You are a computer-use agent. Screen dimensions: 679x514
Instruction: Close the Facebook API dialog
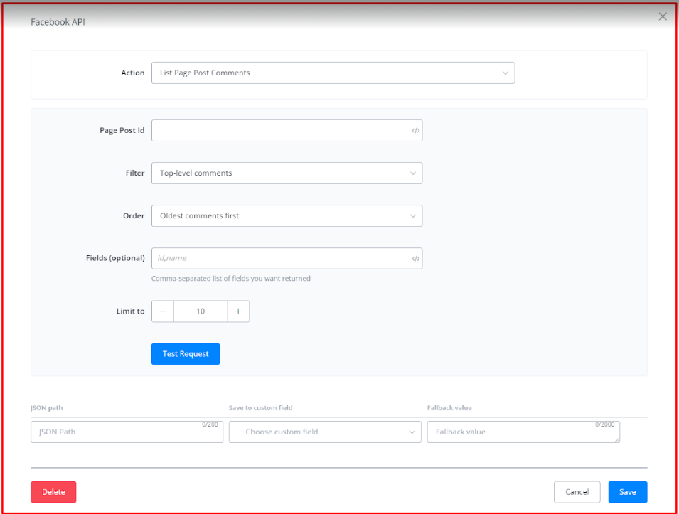663,16
